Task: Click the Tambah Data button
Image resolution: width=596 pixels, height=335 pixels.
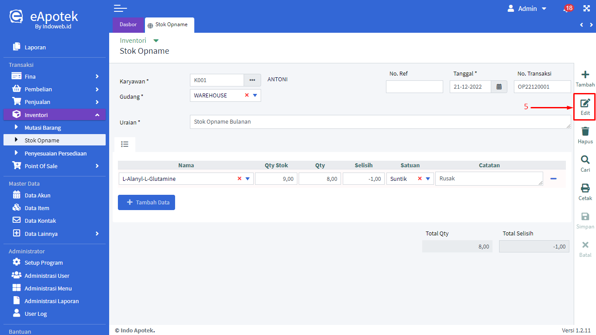Action: [x=146, y=203]
